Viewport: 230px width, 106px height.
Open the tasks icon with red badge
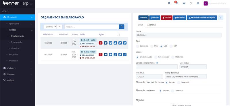(x=176, y=3)
